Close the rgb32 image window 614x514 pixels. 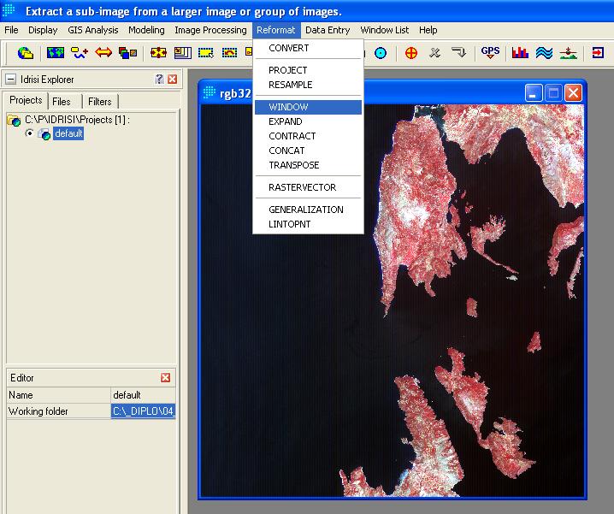[573, 93]
